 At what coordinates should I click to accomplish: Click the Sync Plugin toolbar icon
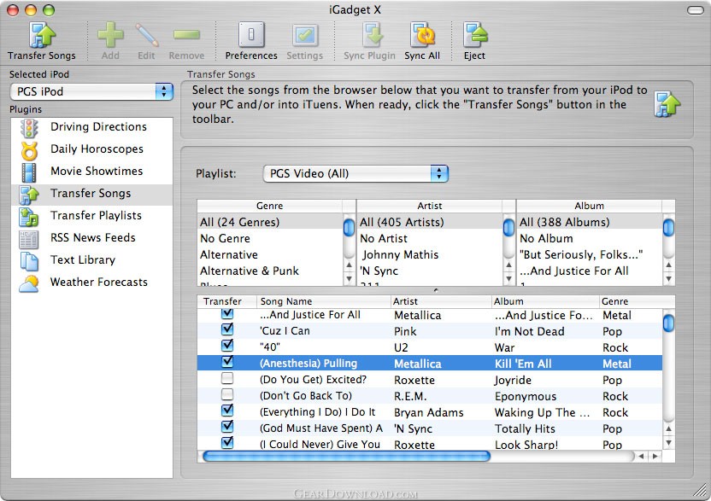tap(373, 35)
